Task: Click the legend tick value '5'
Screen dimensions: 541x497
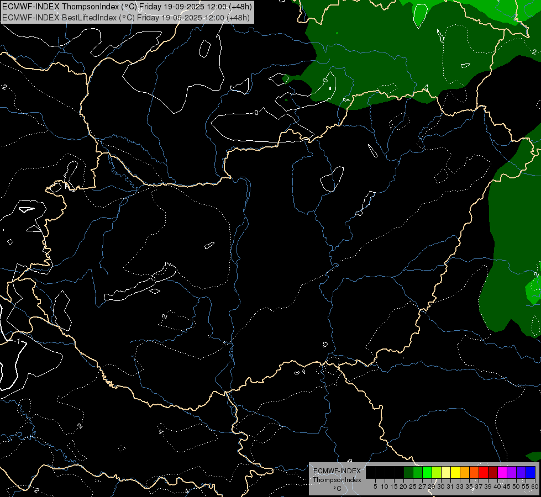Action: pyautogui.click(x=375, y=487)
